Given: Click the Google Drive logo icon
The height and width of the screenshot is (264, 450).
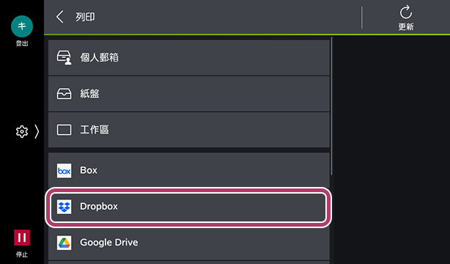Looking at the screenshot, I should [x=64, y=243].
